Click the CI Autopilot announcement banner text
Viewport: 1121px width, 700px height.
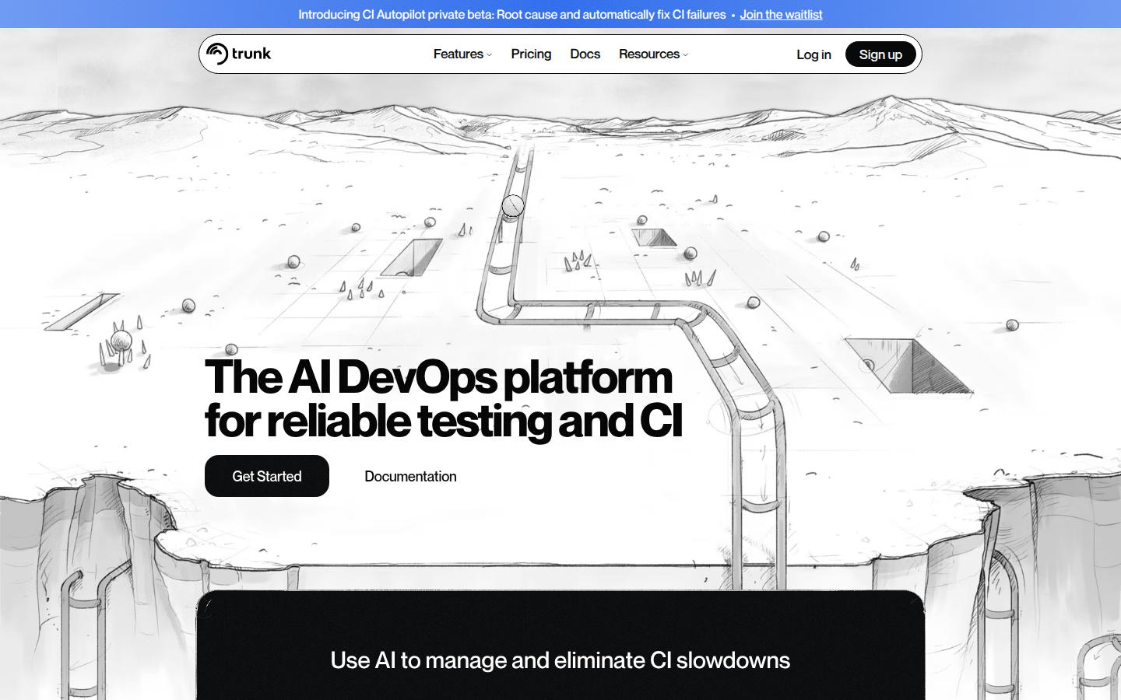coord(511,14)
